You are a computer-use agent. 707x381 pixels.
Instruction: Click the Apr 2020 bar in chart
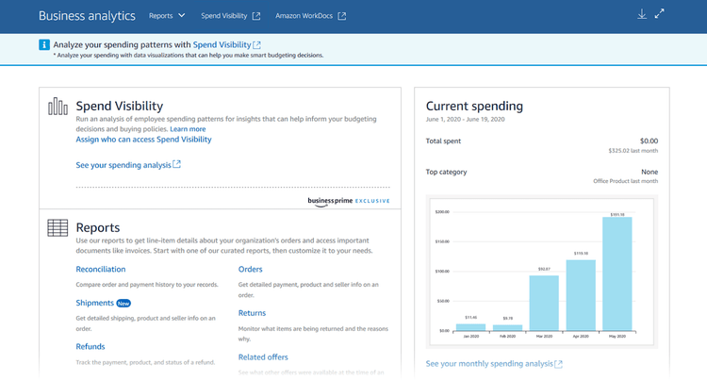581,296
